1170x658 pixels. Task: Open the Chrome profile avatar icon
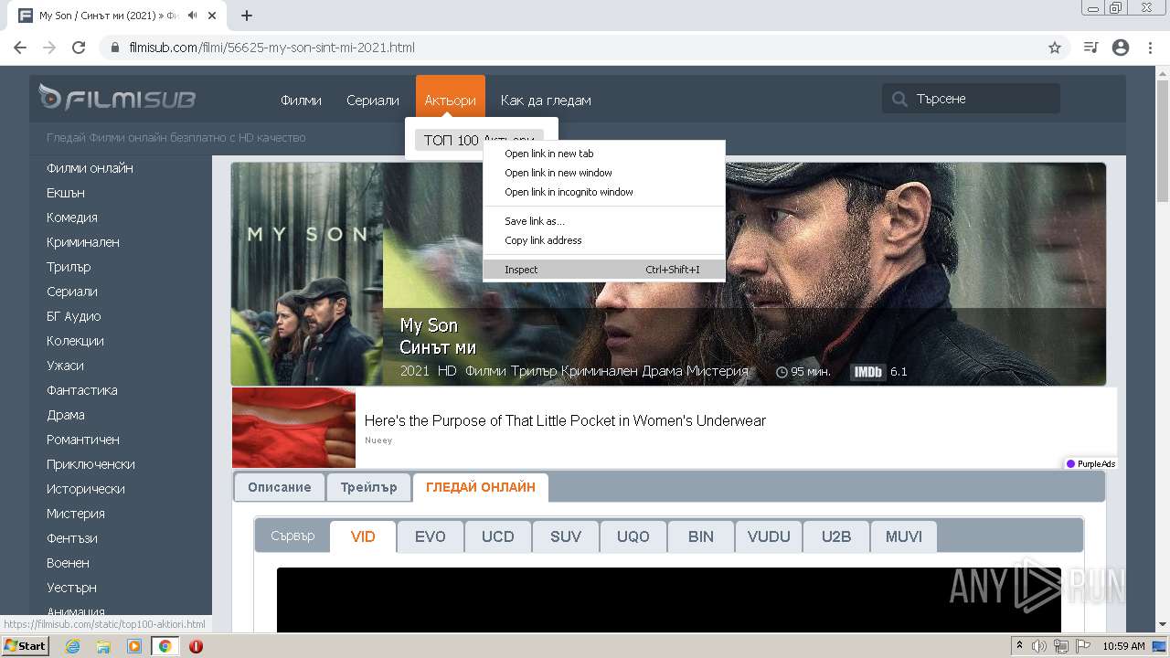(x=1121, y=48)
